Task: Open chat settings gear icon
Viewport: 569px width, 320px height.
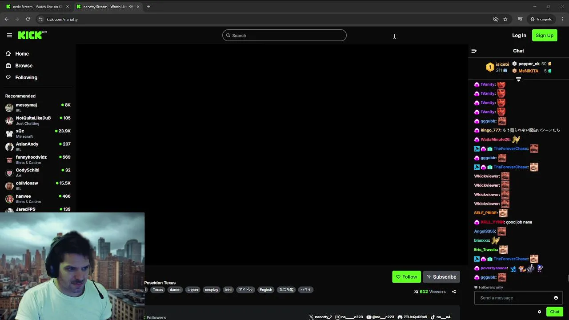Action: (539, 312)
